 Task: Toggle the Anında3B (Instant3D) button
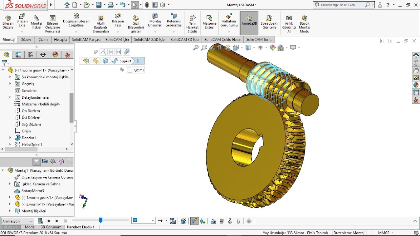[x=249, y=23]
